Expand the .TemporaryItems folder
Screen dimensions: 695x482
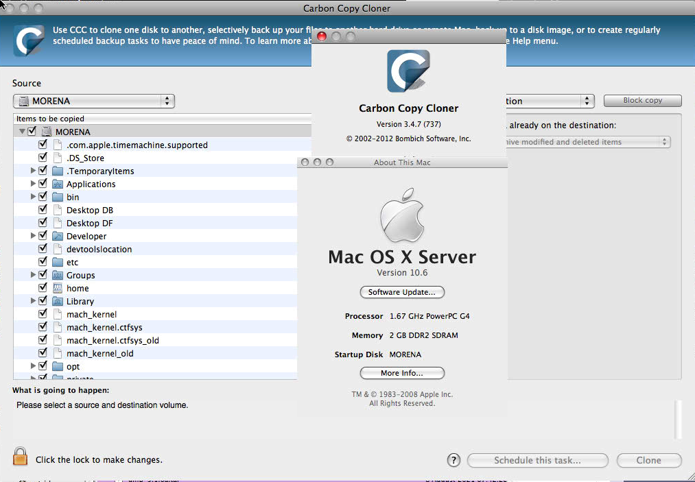33,171
